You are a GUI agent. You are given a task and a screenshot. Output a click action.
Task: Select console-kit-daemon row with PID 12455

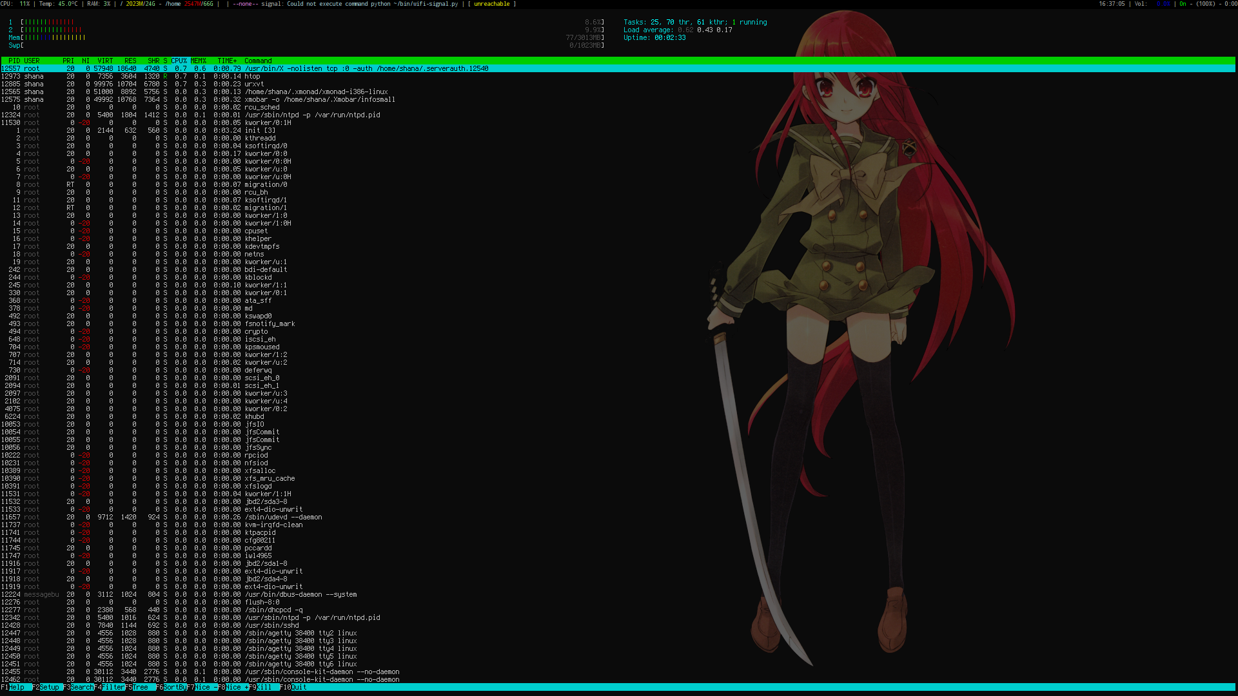(618, 672)
